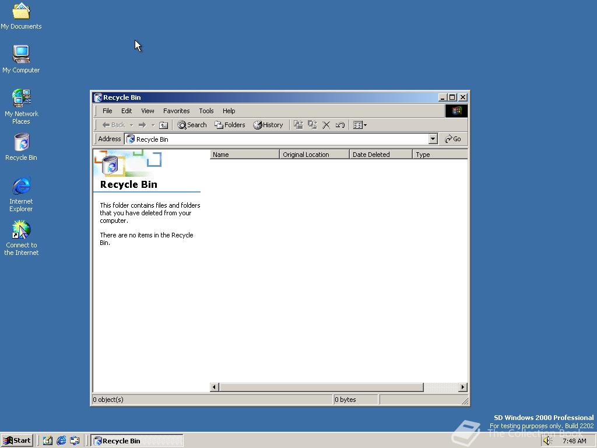The image size is (597, 448).
Task: Sort by Original Location column header
Action: (x=314, y=154)
